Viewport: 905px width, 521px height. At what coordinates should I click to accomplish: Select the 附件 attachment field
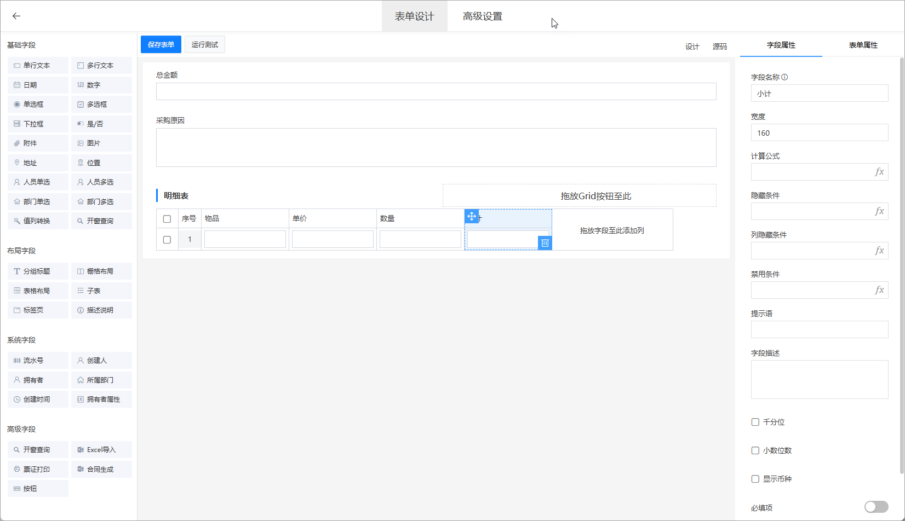click(38, 143)
